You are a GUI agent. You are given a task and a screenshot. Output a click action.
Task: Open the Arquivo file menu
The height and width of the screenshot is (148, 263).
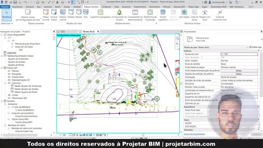[5, 7]
